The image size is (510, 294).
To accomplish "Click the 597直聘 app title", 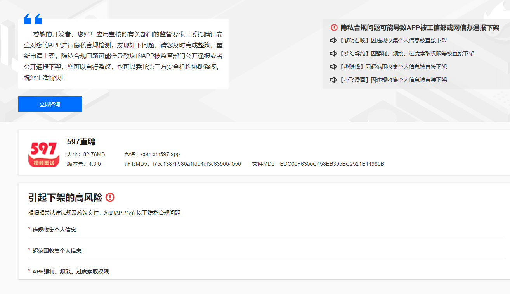I will [81, 142].
